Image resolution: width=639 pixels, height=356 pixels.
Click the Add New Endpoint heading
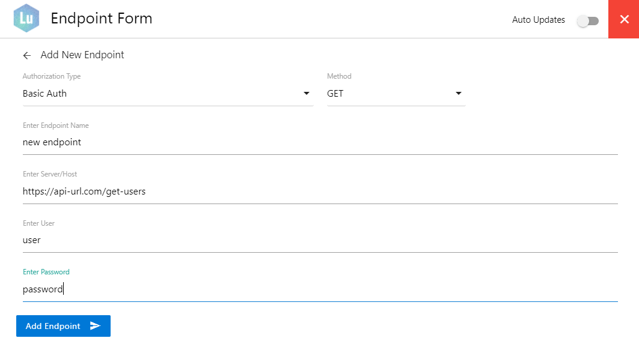click(82, 55)
